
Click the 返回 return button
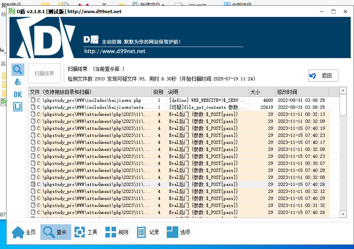[323, 75]
